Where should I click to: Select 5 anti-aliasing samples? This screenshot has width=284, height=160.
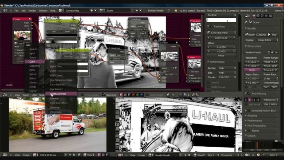point(246,100)
